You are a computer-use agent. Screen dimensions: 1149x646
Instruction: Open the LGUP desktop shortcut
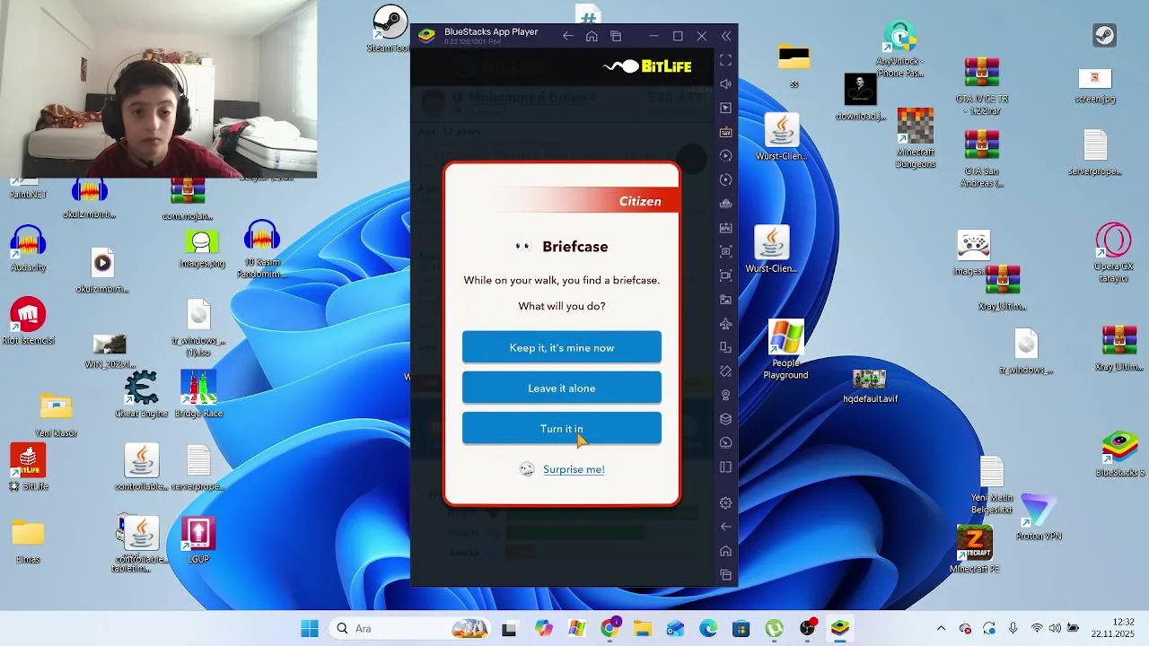click(x=198, y=540)
